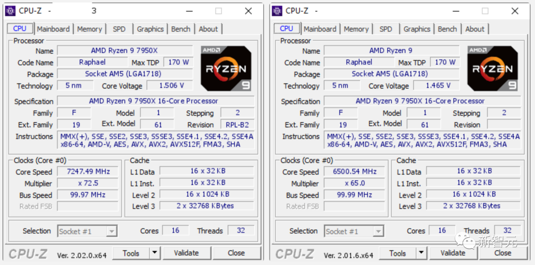Click Close button in left window
This screenshot has height=265, width=535.
(x=236, y=253)
